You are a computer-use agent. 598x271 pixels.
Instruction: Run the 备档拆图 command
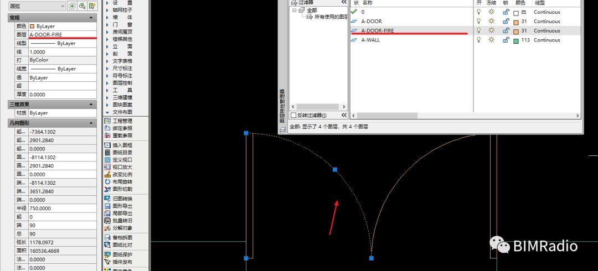(118, 237)
